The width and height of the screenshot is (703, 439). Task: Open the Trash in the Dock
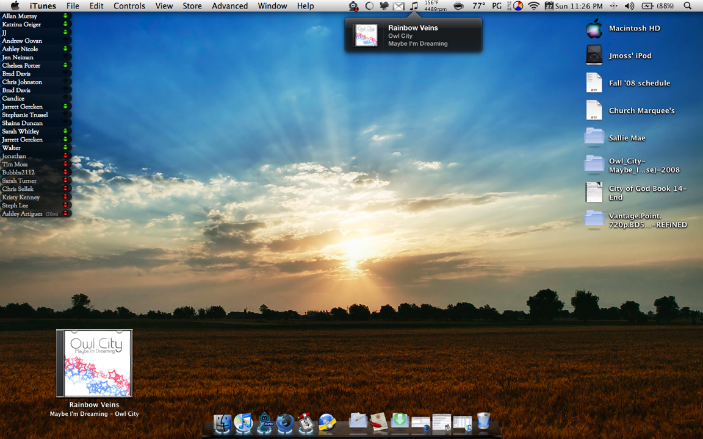[483, 421]
